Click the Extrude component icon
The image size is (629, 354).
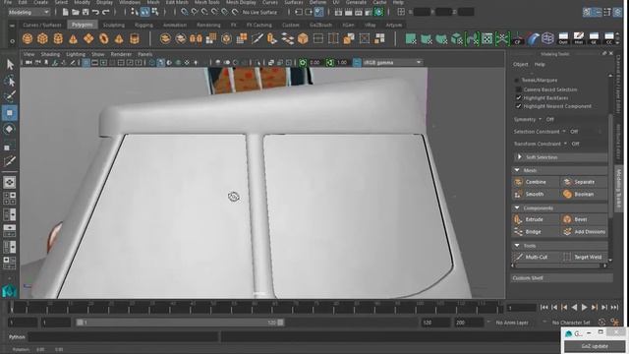pyautogui.click(x=518, y=219)
